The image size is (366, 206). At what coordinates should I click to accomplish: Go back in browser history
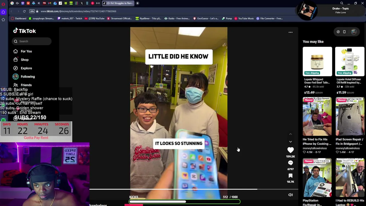[11, 11]
